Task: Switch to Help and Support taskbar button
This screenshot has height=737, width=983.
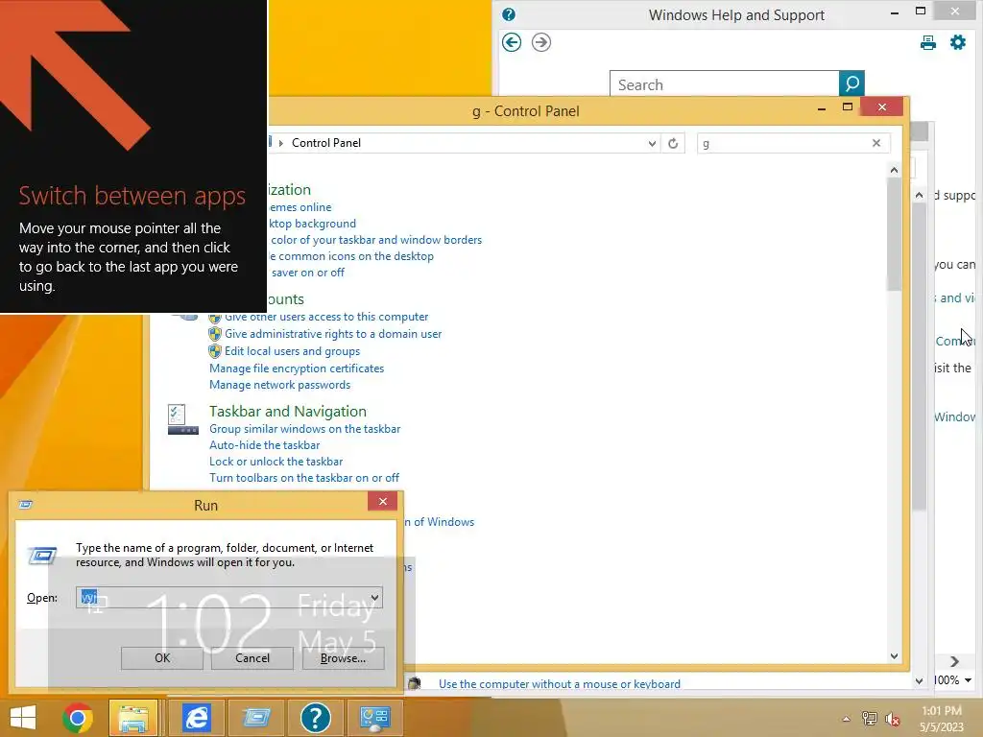Action: click(x=315, y=718)
